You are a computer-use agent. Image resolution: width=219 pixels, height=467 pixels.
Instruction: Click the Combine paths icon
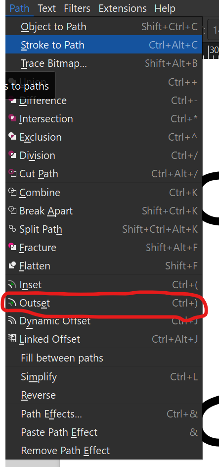(12, 192)
